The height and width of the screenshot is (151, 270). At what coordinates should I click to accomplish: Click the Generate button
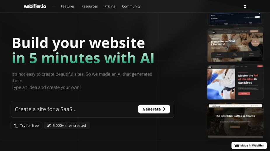click(154, 109)
